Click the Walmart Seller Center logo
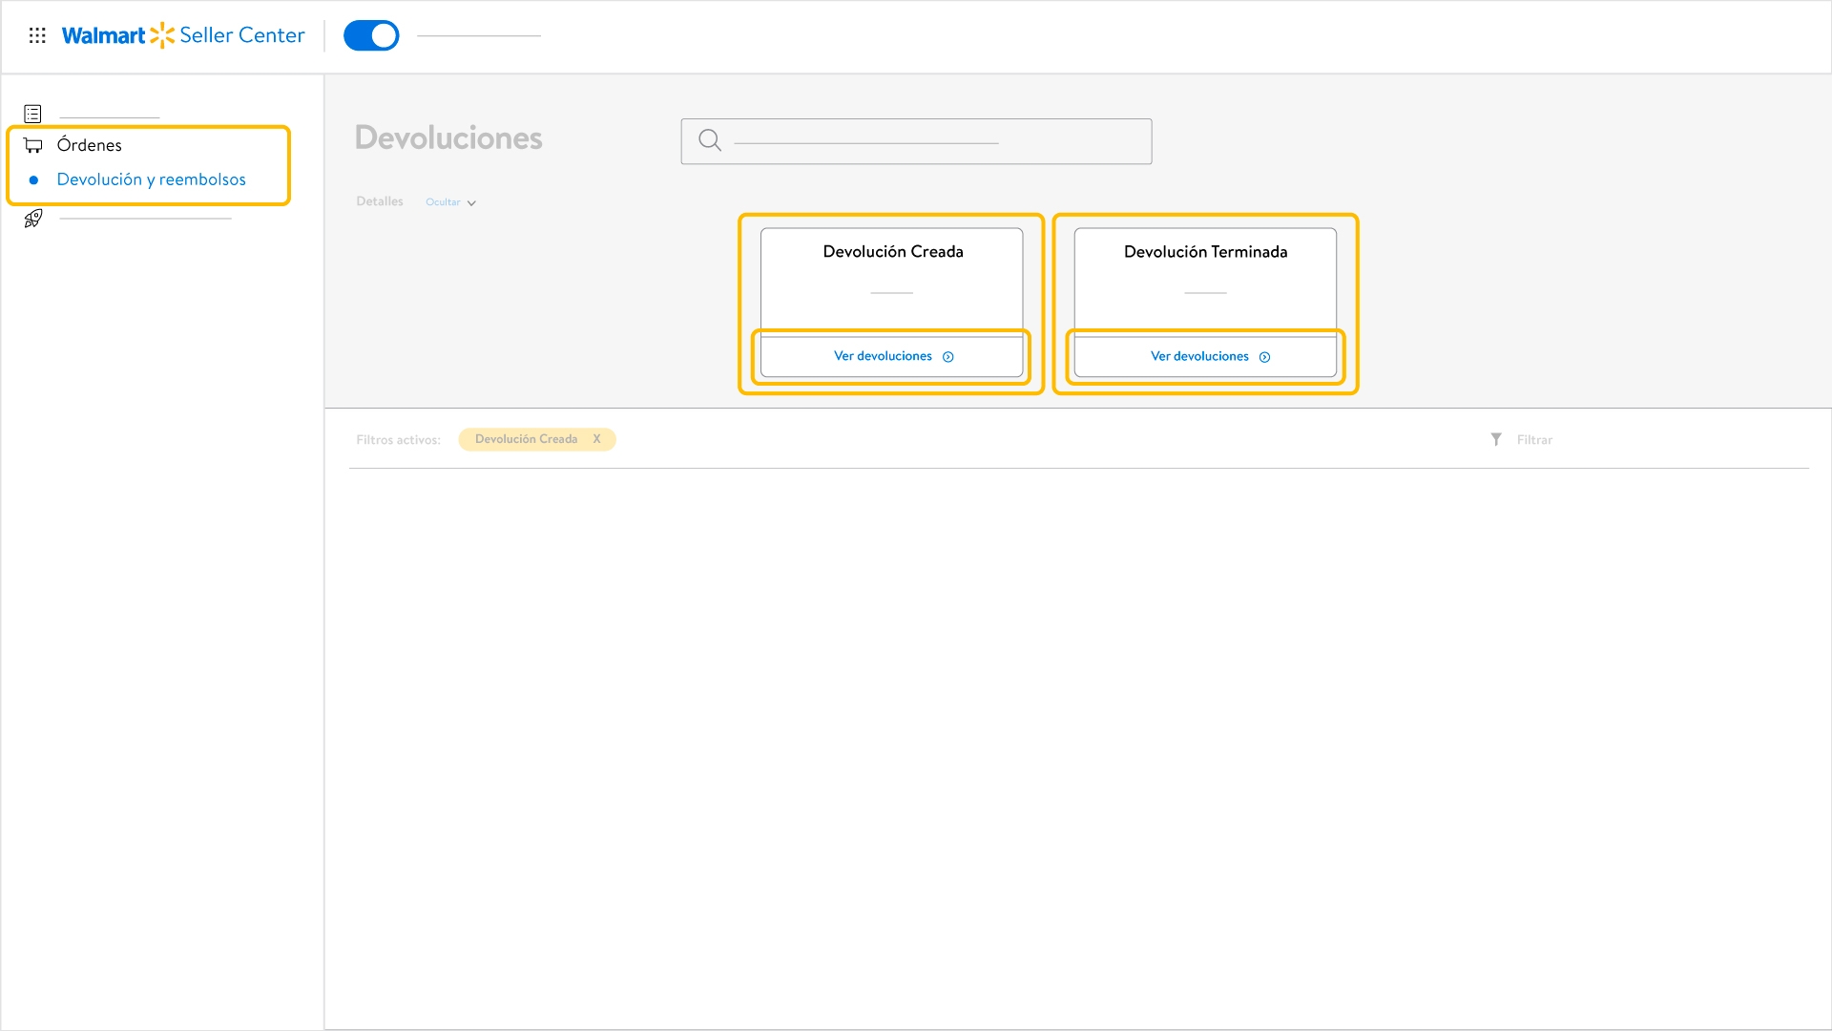Image resolution: width=1832 pixels, height=1031 pixels. coord(183,35)
